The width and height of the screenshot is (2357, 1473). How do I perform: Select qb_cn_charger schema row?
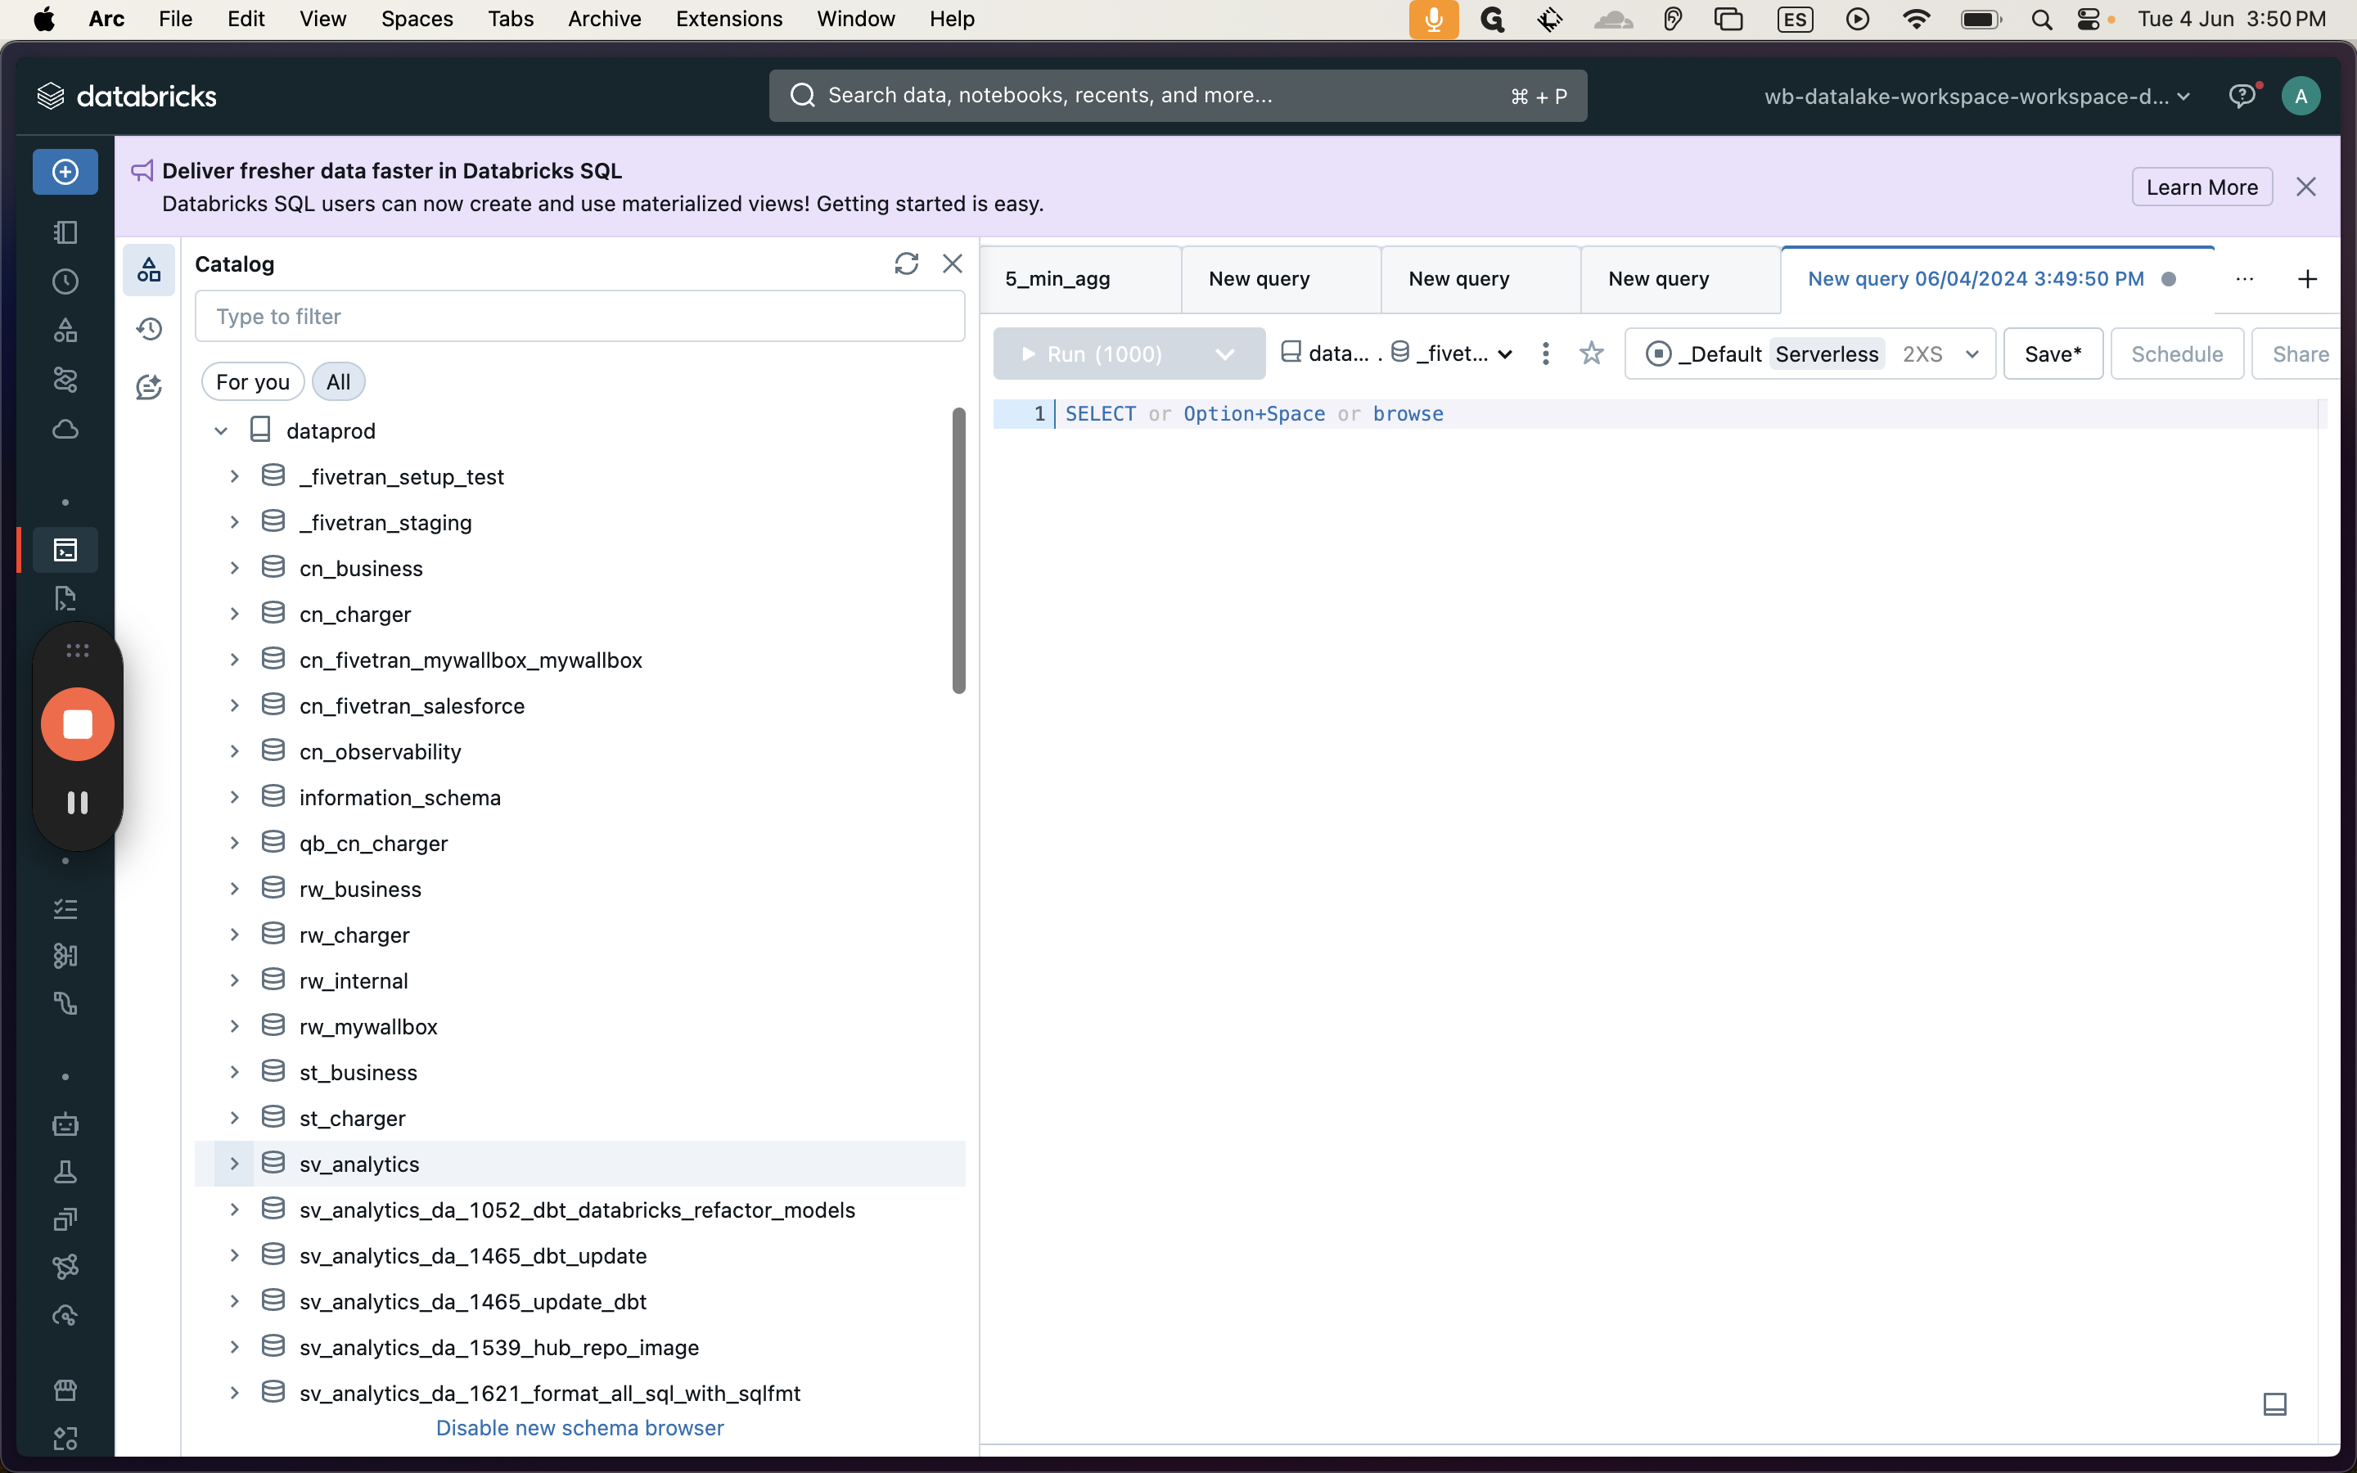coord(579,843)
